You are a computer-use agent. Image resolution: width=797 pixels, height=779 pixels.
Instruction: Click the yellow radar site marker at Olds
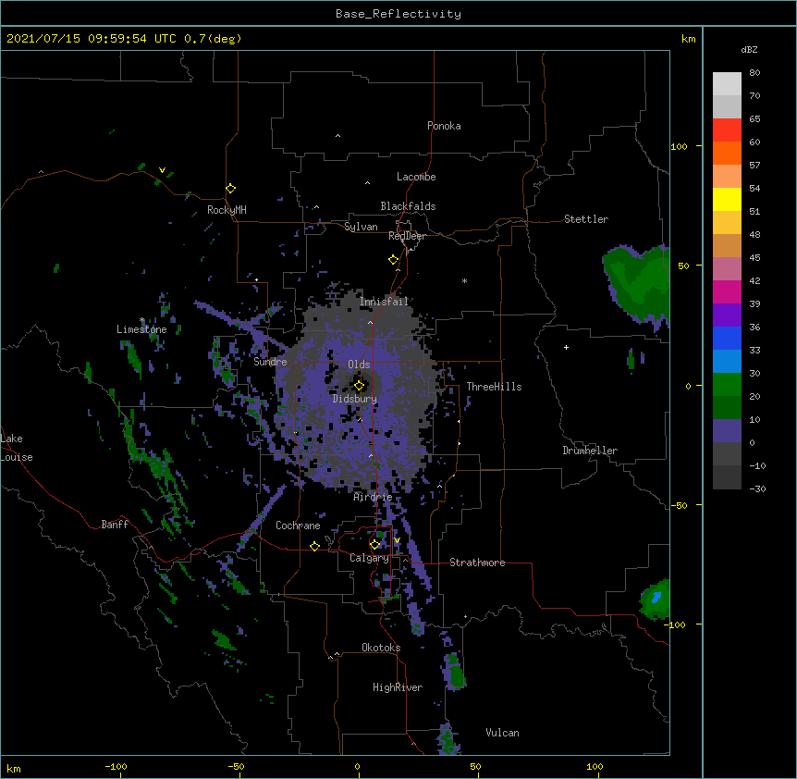pyautogui.click(x=360, y=386)
